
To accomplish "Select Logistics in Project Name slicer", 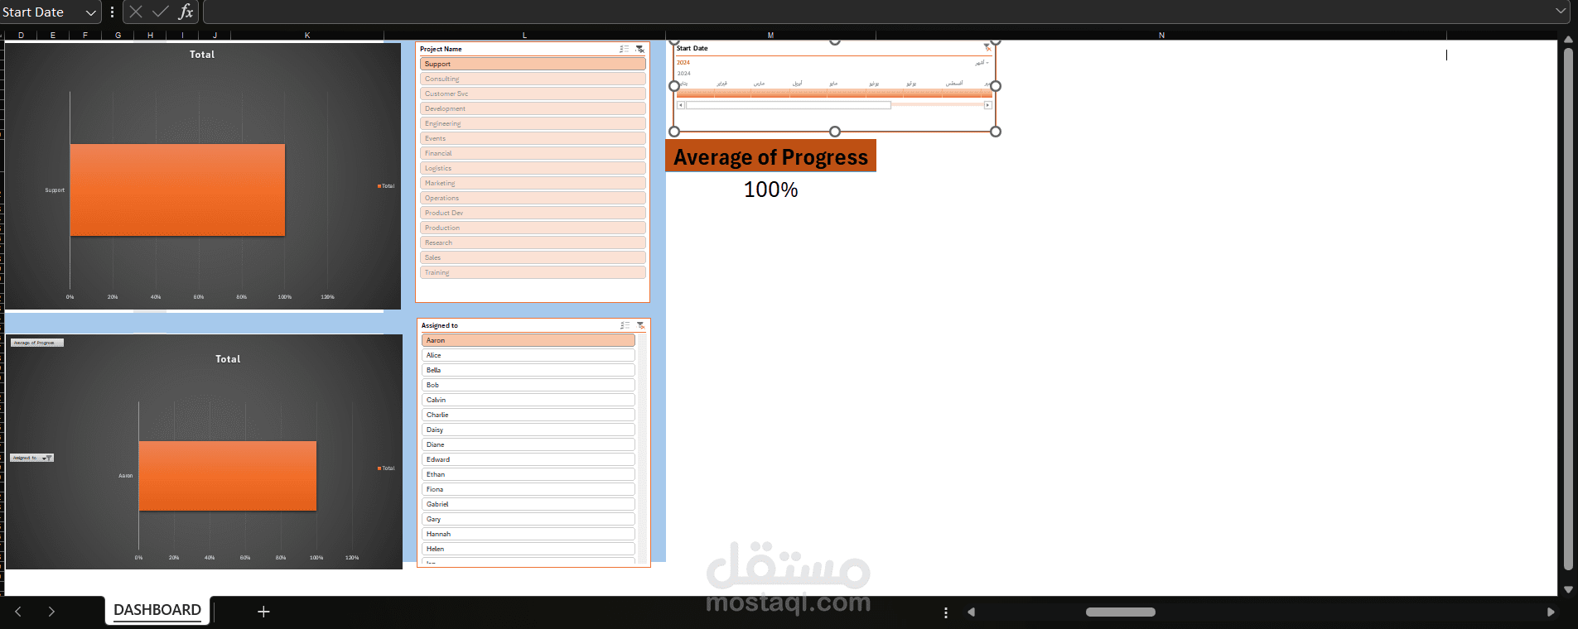I will click(533, 168).
